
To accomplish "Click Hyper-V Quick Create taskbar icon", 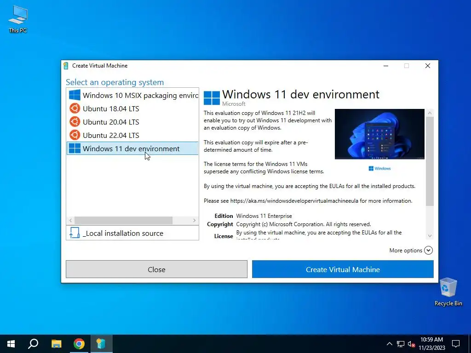I will pyautogui.click(x=101, y=344).
